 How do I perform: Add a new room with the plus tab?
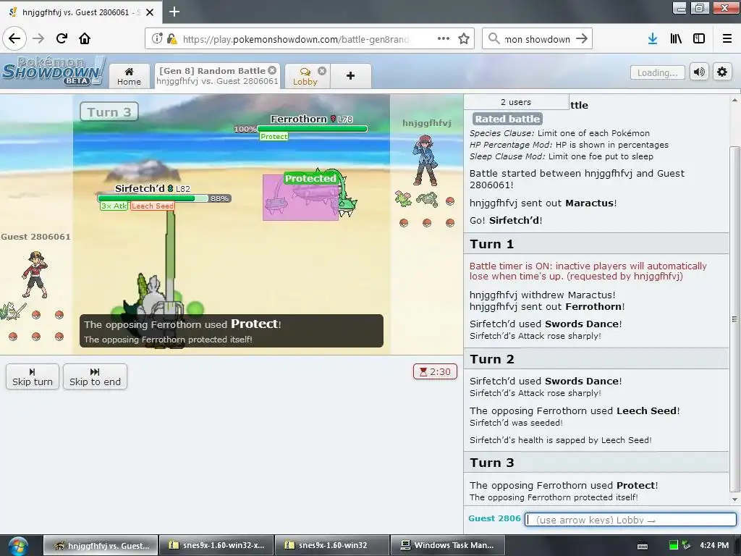click(351, 75)
